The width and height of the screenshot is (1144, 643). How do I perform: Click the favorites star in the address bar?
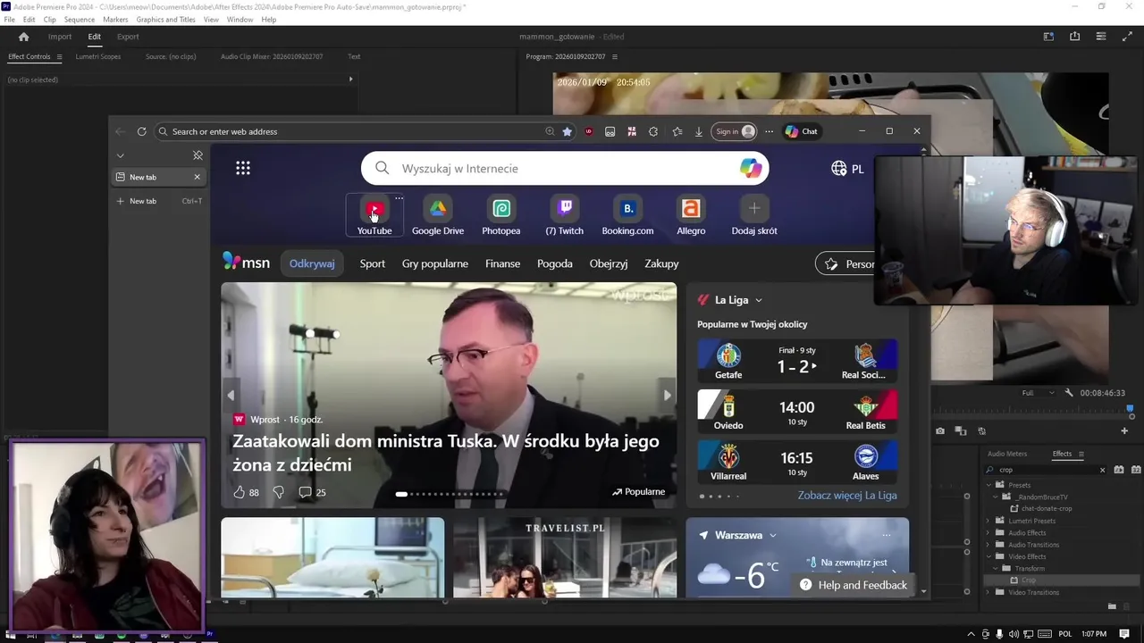tap(567, 131)
